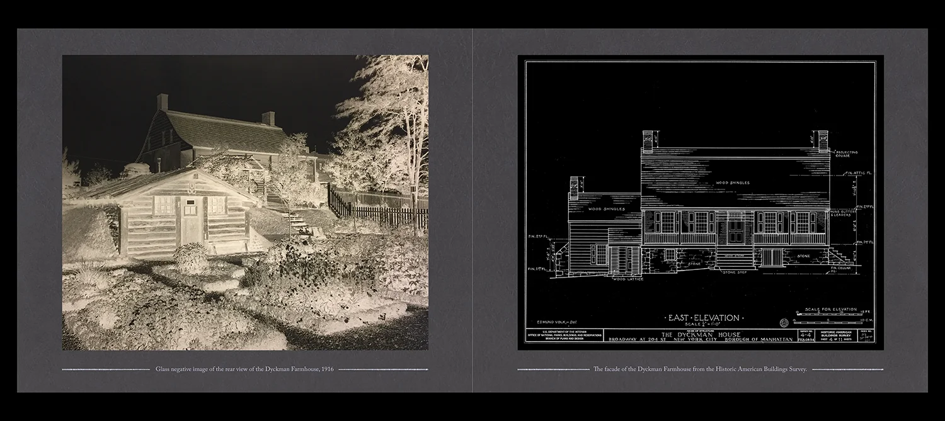Click the round survey seal in the blueprint

(784, 323)
